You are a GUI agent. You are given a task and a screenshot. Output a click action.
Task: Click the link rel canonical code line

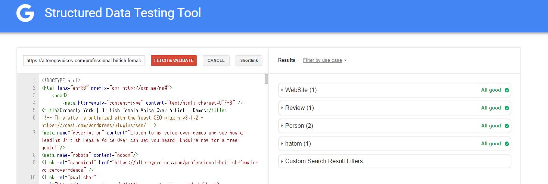[150, 166]
